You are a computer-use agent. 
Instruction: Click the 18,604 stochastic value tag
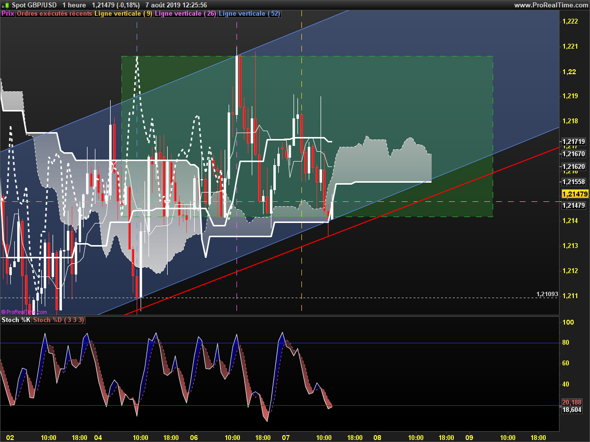coord(571,410)
